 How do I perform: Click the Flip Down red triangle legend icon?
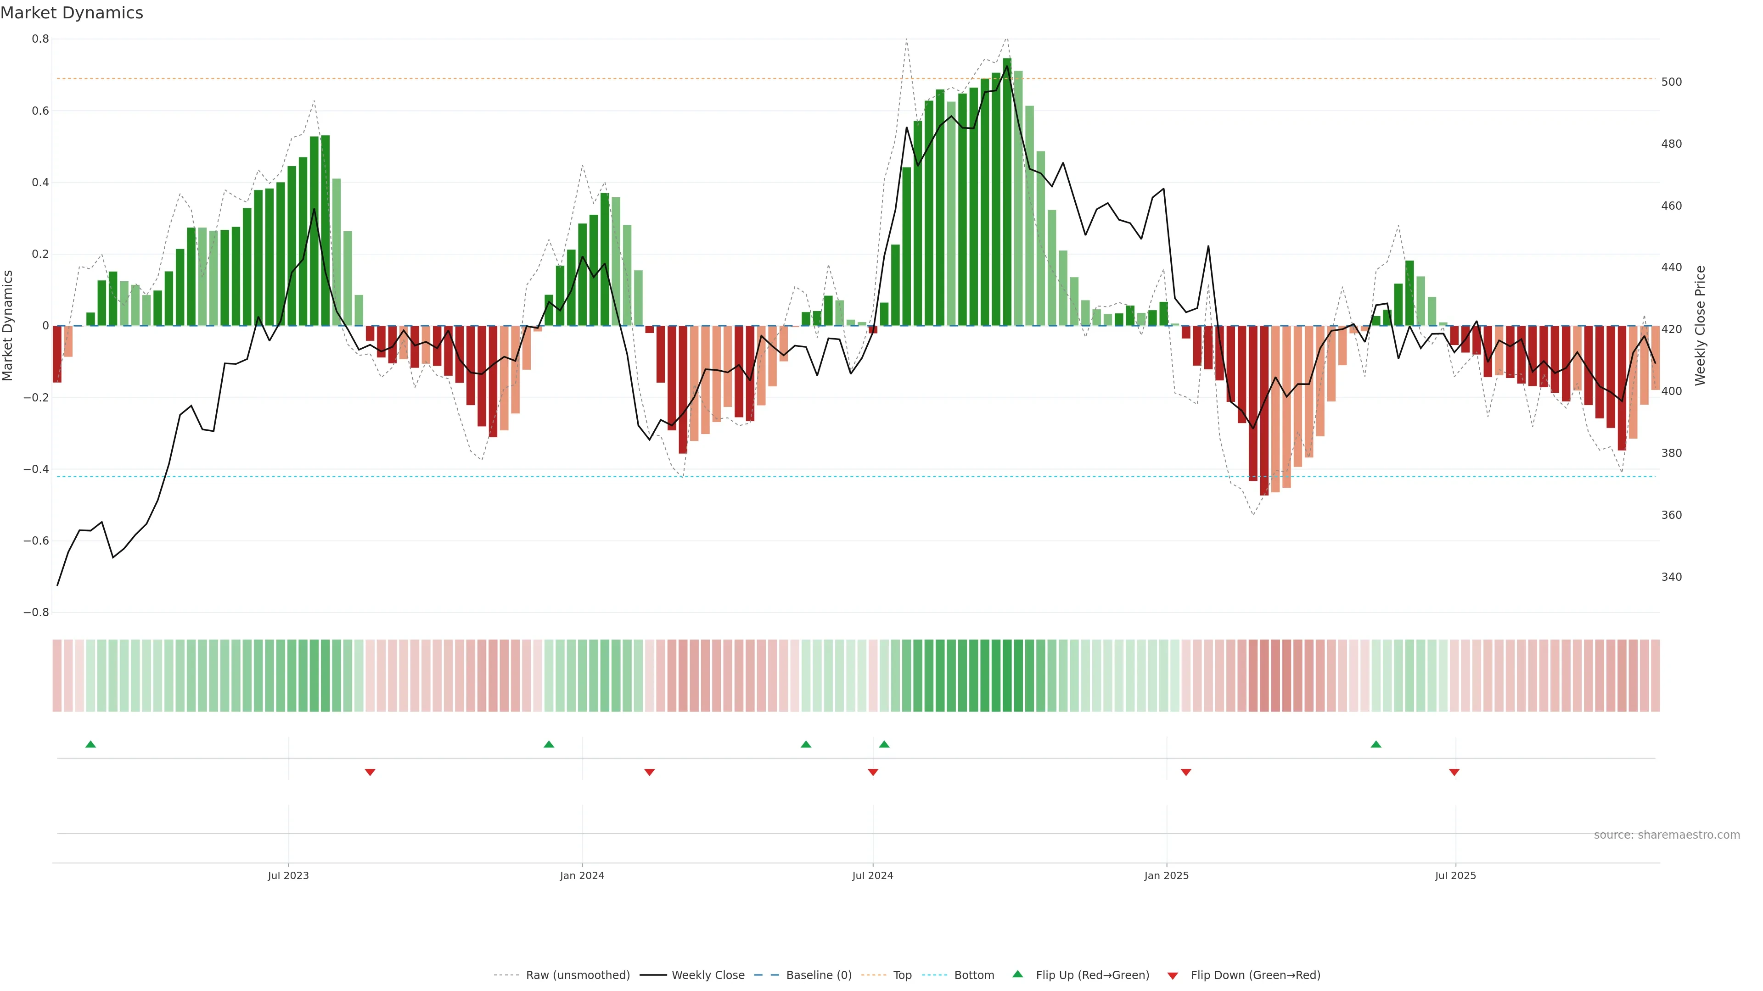pos(1173,975)
